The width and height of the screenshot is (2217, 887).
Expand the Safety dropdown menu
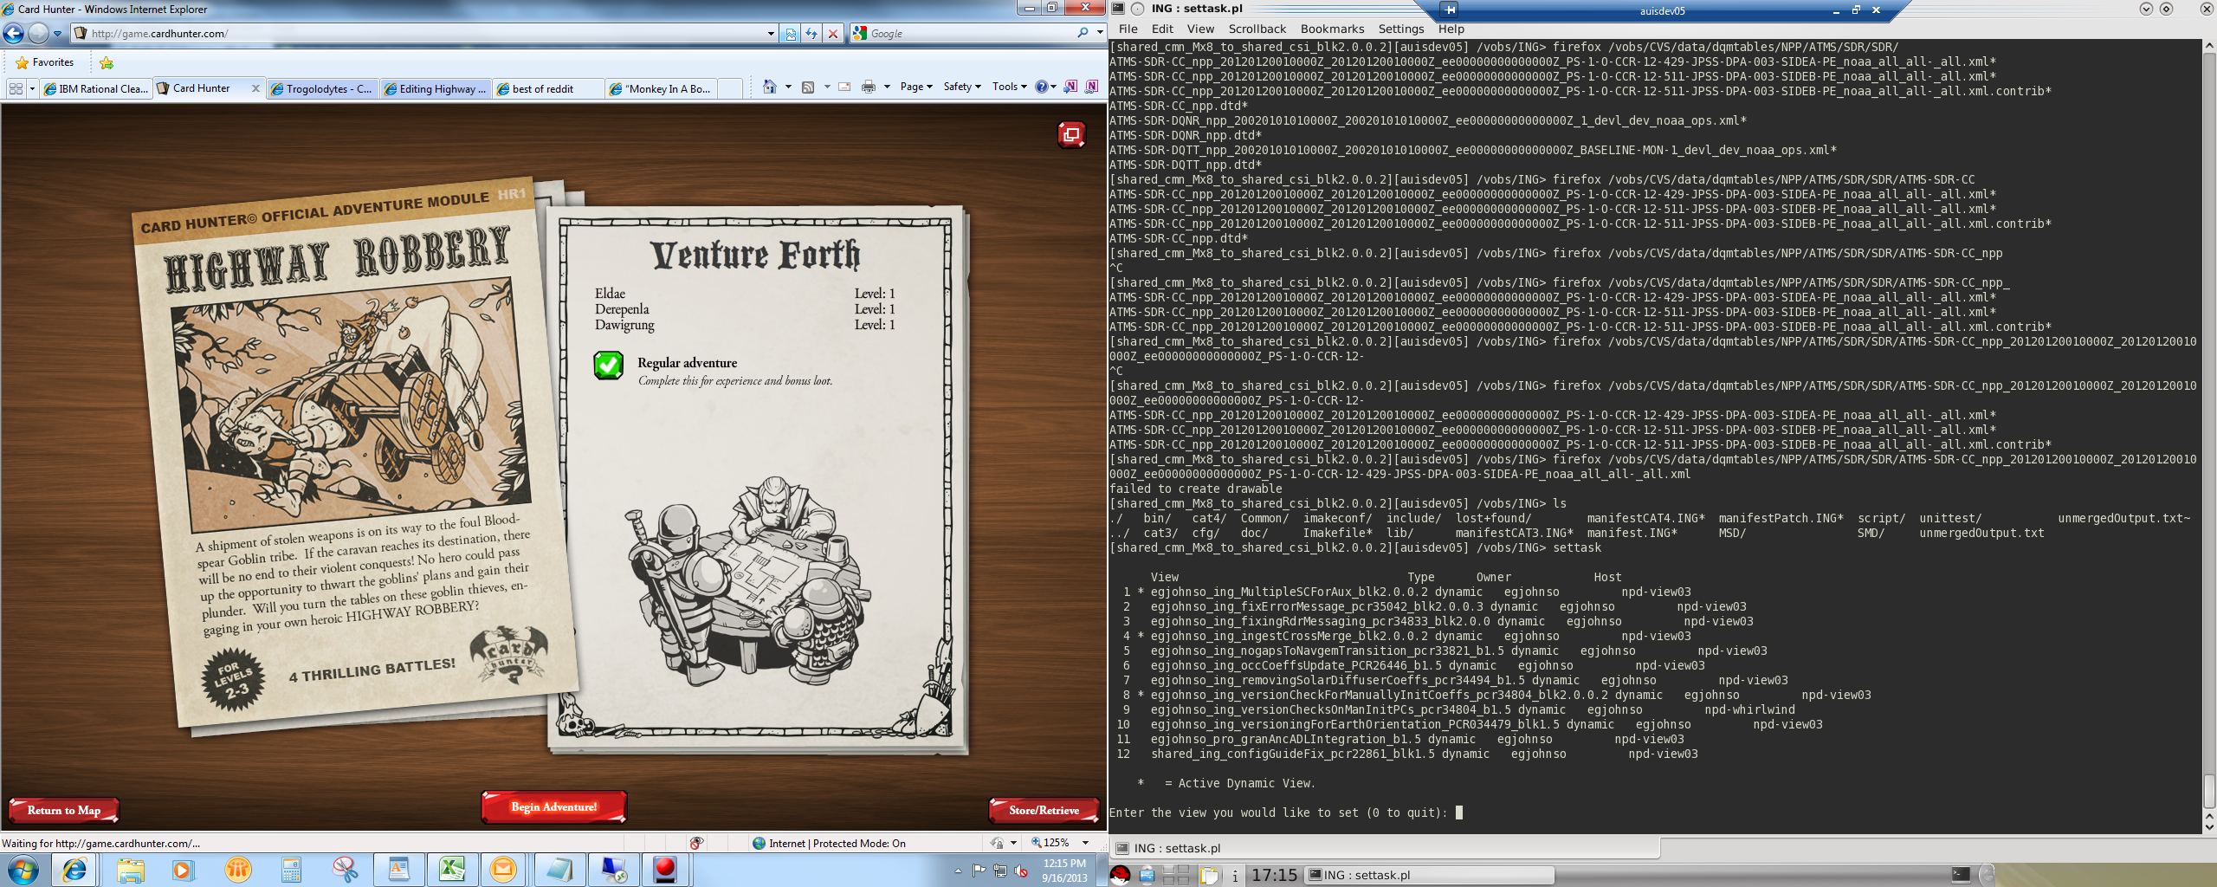tap(961, 87)
